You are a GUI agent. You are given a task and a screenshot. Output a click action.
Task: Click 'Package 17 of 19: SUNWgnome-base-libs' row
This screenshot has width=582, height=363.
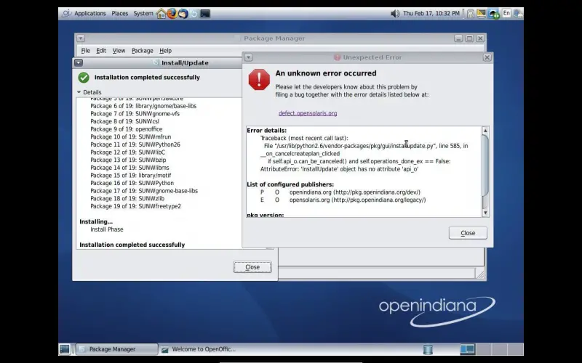click(x=144, y=191)
